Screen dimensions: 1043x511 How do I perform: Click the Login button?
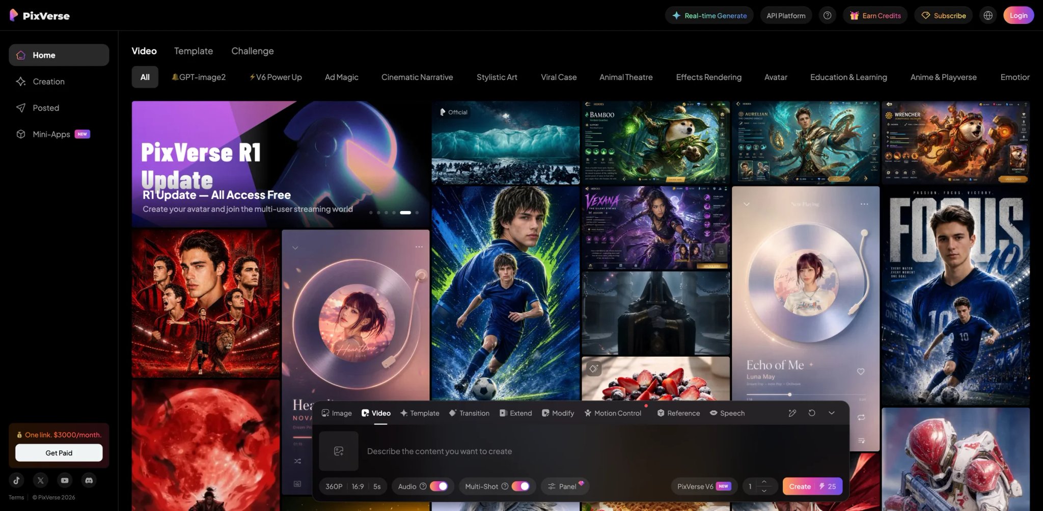point(1019,15)
